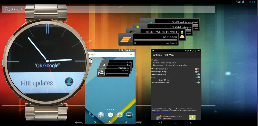Tap Home in middle phone navigation bar
Viewport: 258px width, 126px height.
[110, 122]
